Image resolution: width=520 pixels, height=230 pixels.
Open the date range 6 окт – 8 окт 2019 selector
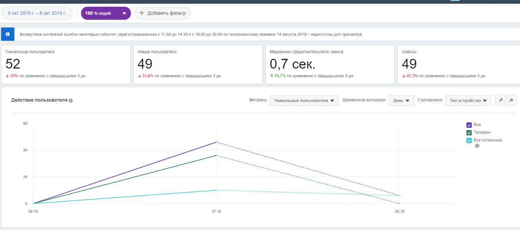[x=37, y=13]
